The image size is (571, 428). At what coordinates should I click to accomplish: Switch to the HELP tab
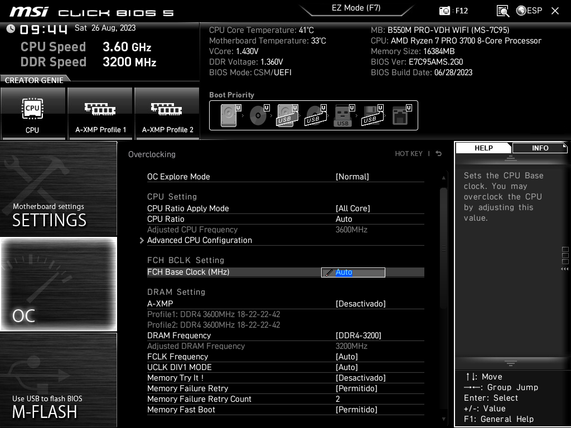[483, 148]
